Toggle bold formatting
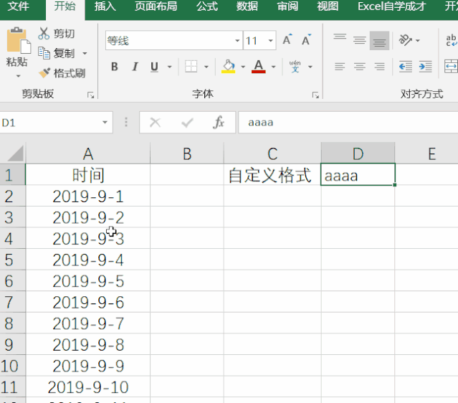This screenshot has width=458, height=403. point(115,67)
